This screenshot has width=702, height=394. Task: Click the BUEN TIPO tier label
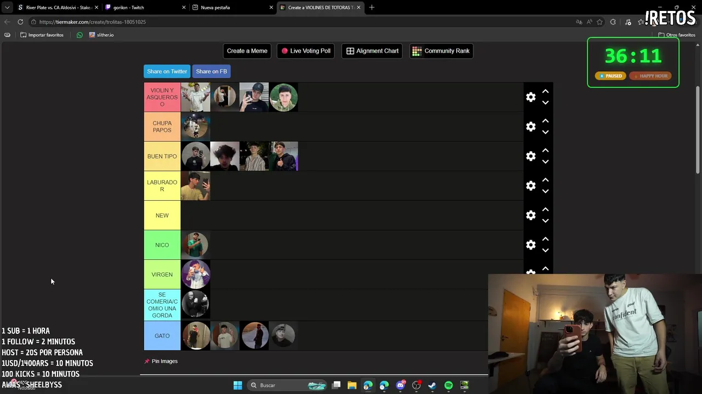click(162, 156)
